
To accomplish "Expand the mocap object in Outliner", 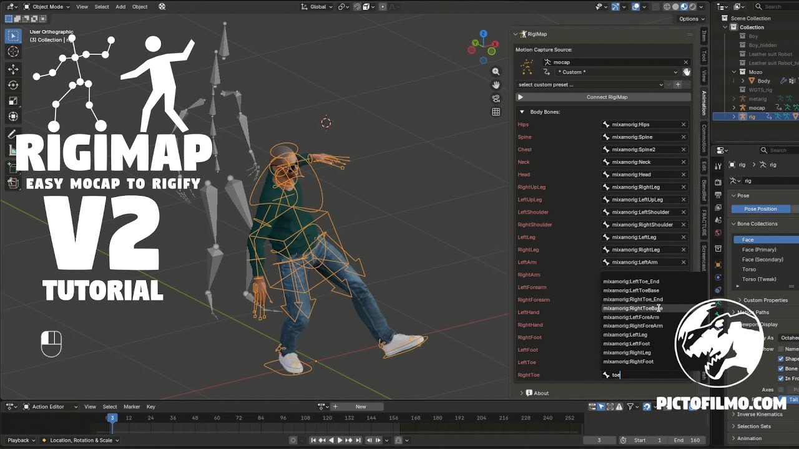I will click(x=734, y=108).
